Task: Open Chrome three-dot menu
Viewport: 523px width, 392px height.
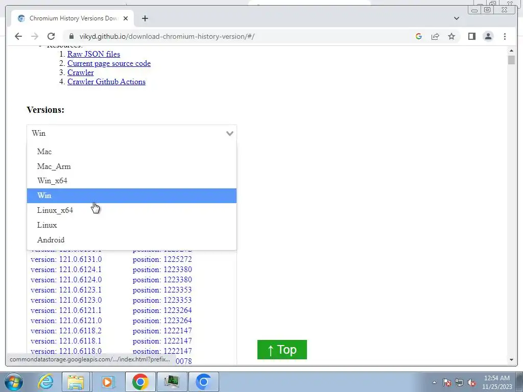Action: click(x=505, y=36)
